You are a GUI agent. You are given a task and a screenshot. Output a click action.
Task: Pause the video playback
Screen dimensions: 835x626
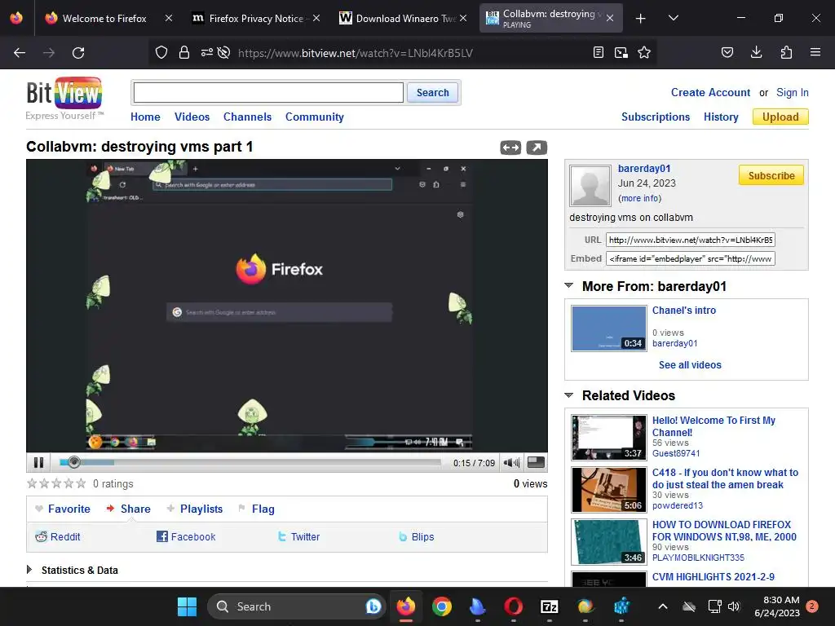pos(38,463)
